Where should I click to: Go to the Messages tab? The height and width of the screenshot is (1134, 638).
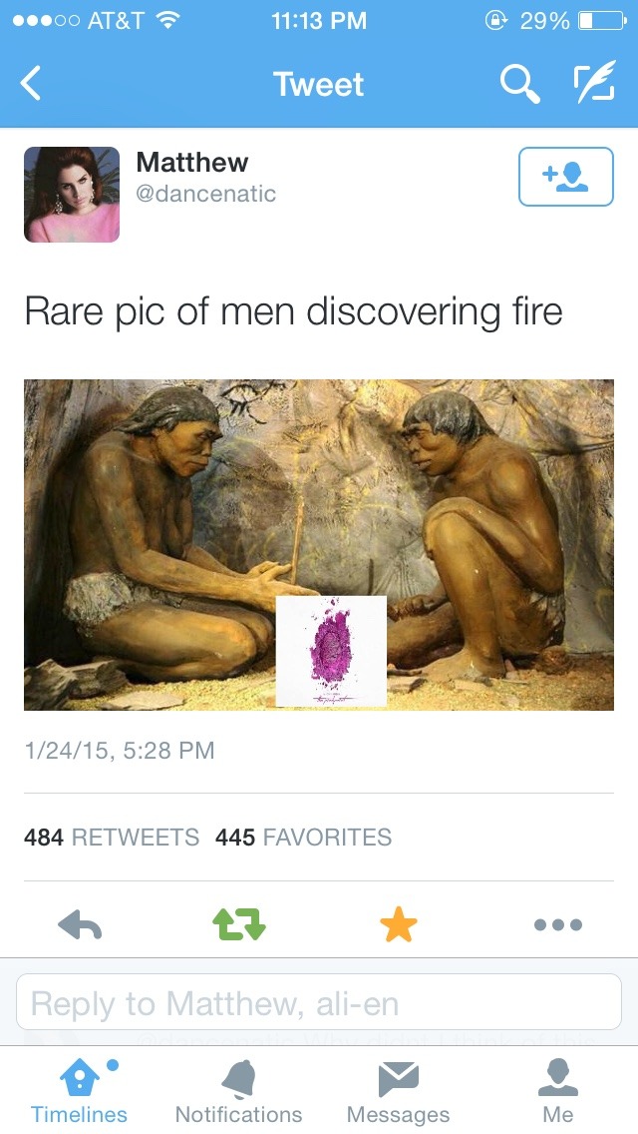(398, 1092)
